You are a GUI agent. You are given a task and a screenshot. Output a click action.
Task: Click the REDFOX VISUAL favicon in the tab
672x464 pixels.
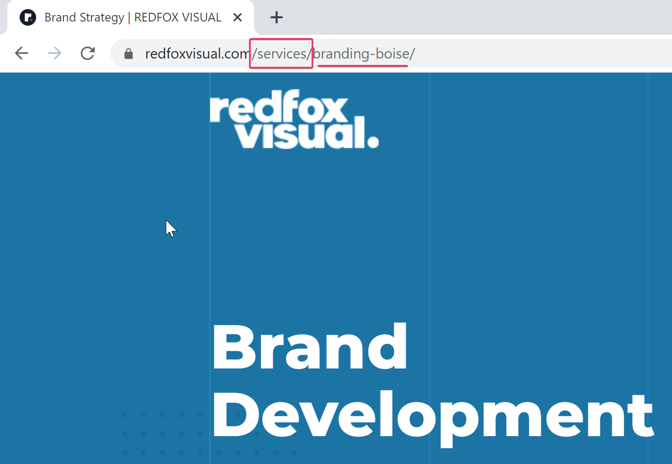coord(27,17)
